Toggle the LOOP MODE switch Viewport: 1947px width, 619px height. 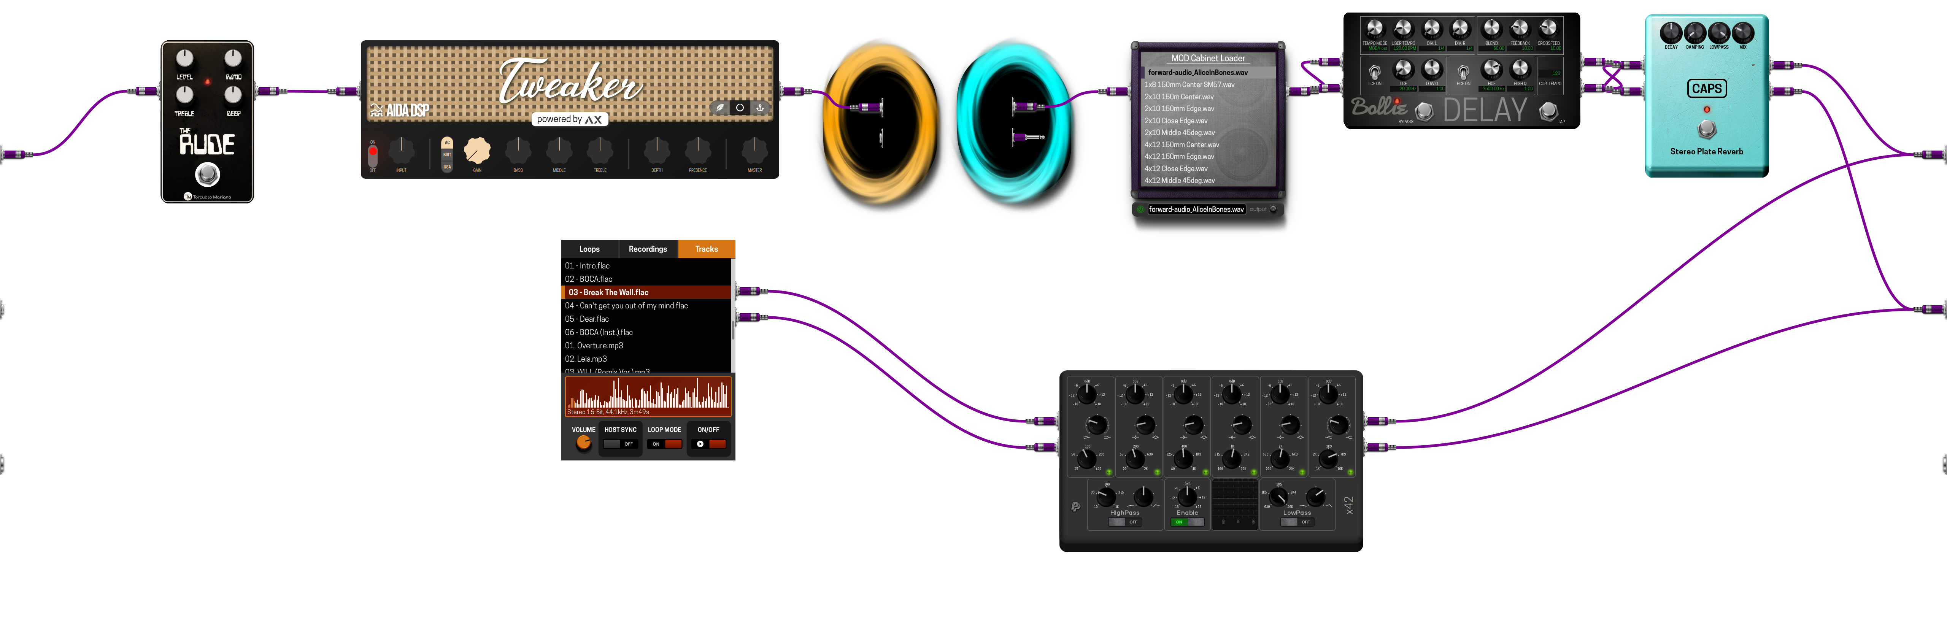coord(664,444)
